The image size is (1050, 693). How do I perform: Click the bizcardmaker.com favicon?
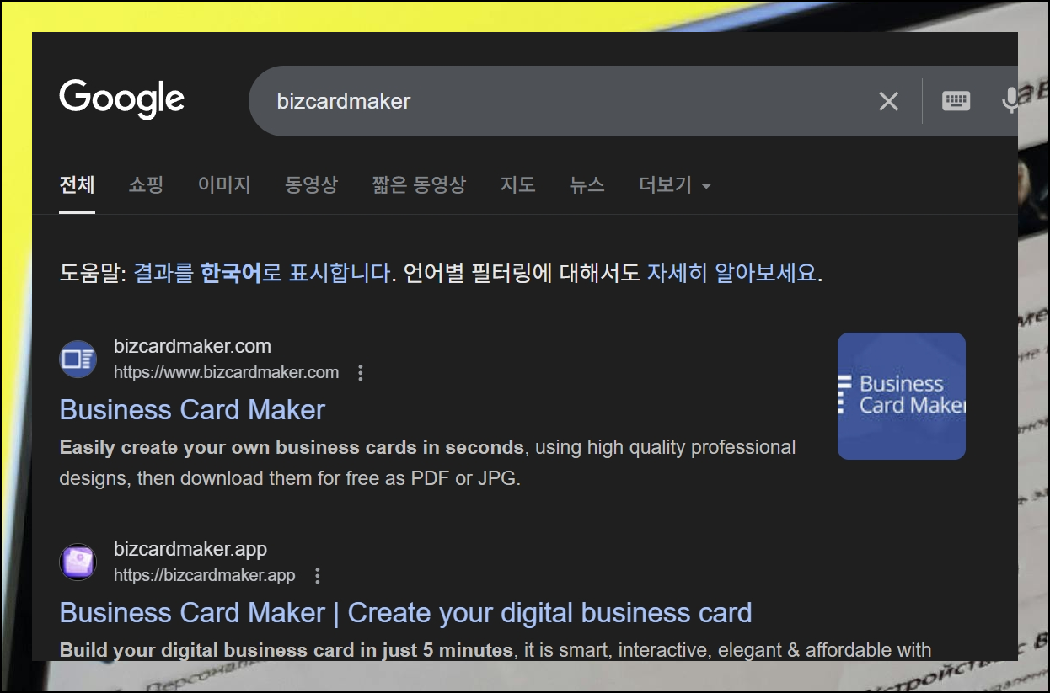(x=78, y=360)
